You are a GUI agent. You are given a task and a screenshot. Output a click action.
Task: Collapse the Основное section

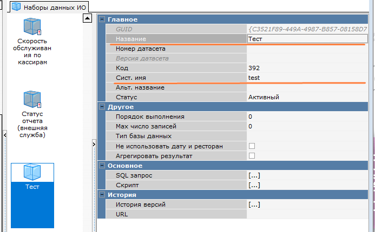(101, 166)
